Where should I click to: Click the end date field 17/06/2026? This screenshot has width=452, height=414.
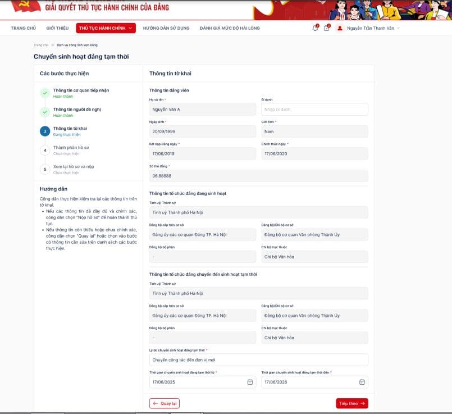coord(314,382)
